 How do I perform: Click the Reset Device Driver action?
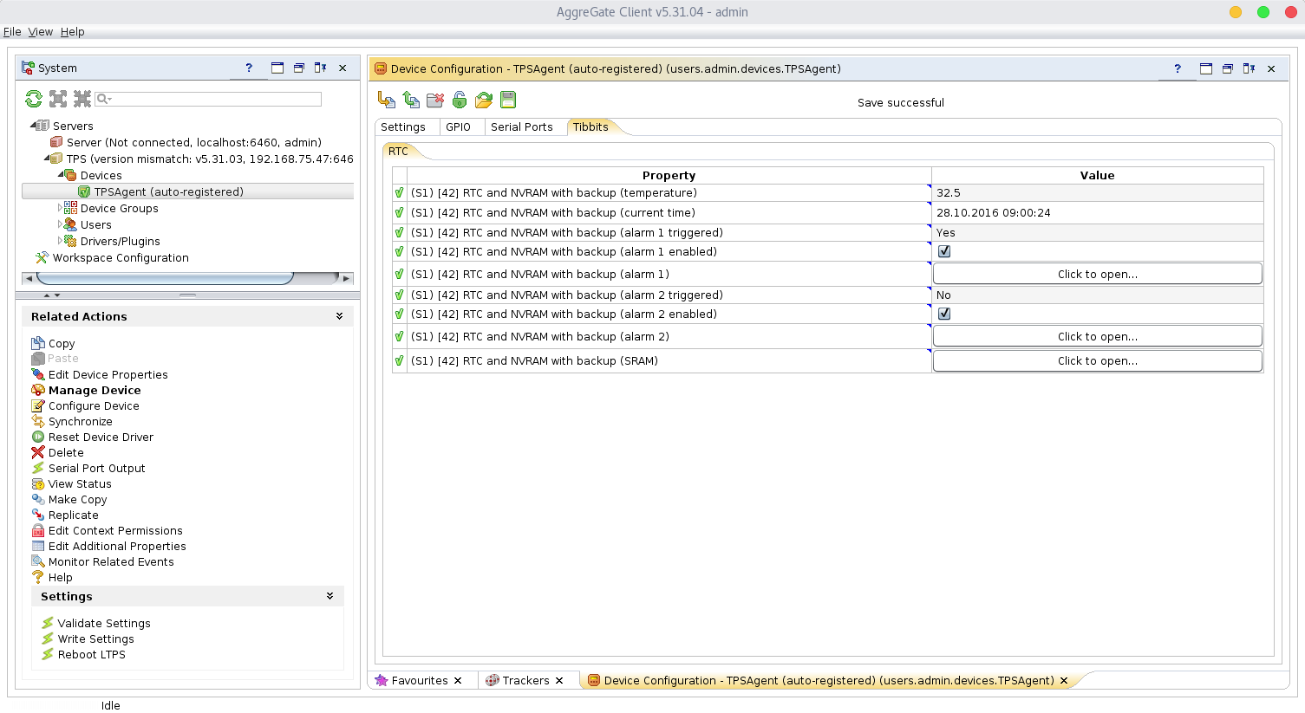tap(93, 437)
